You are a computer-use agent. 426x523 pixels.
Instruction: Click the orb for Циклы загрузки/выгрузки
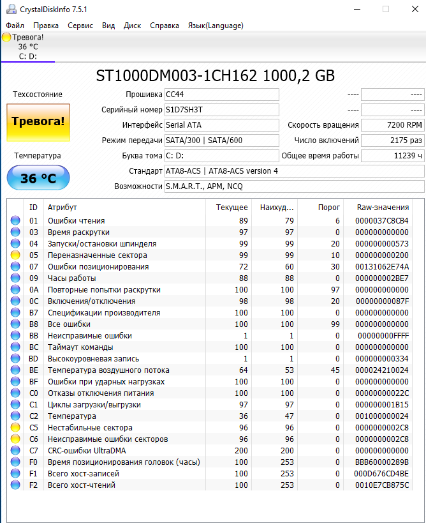pos(15,405)
